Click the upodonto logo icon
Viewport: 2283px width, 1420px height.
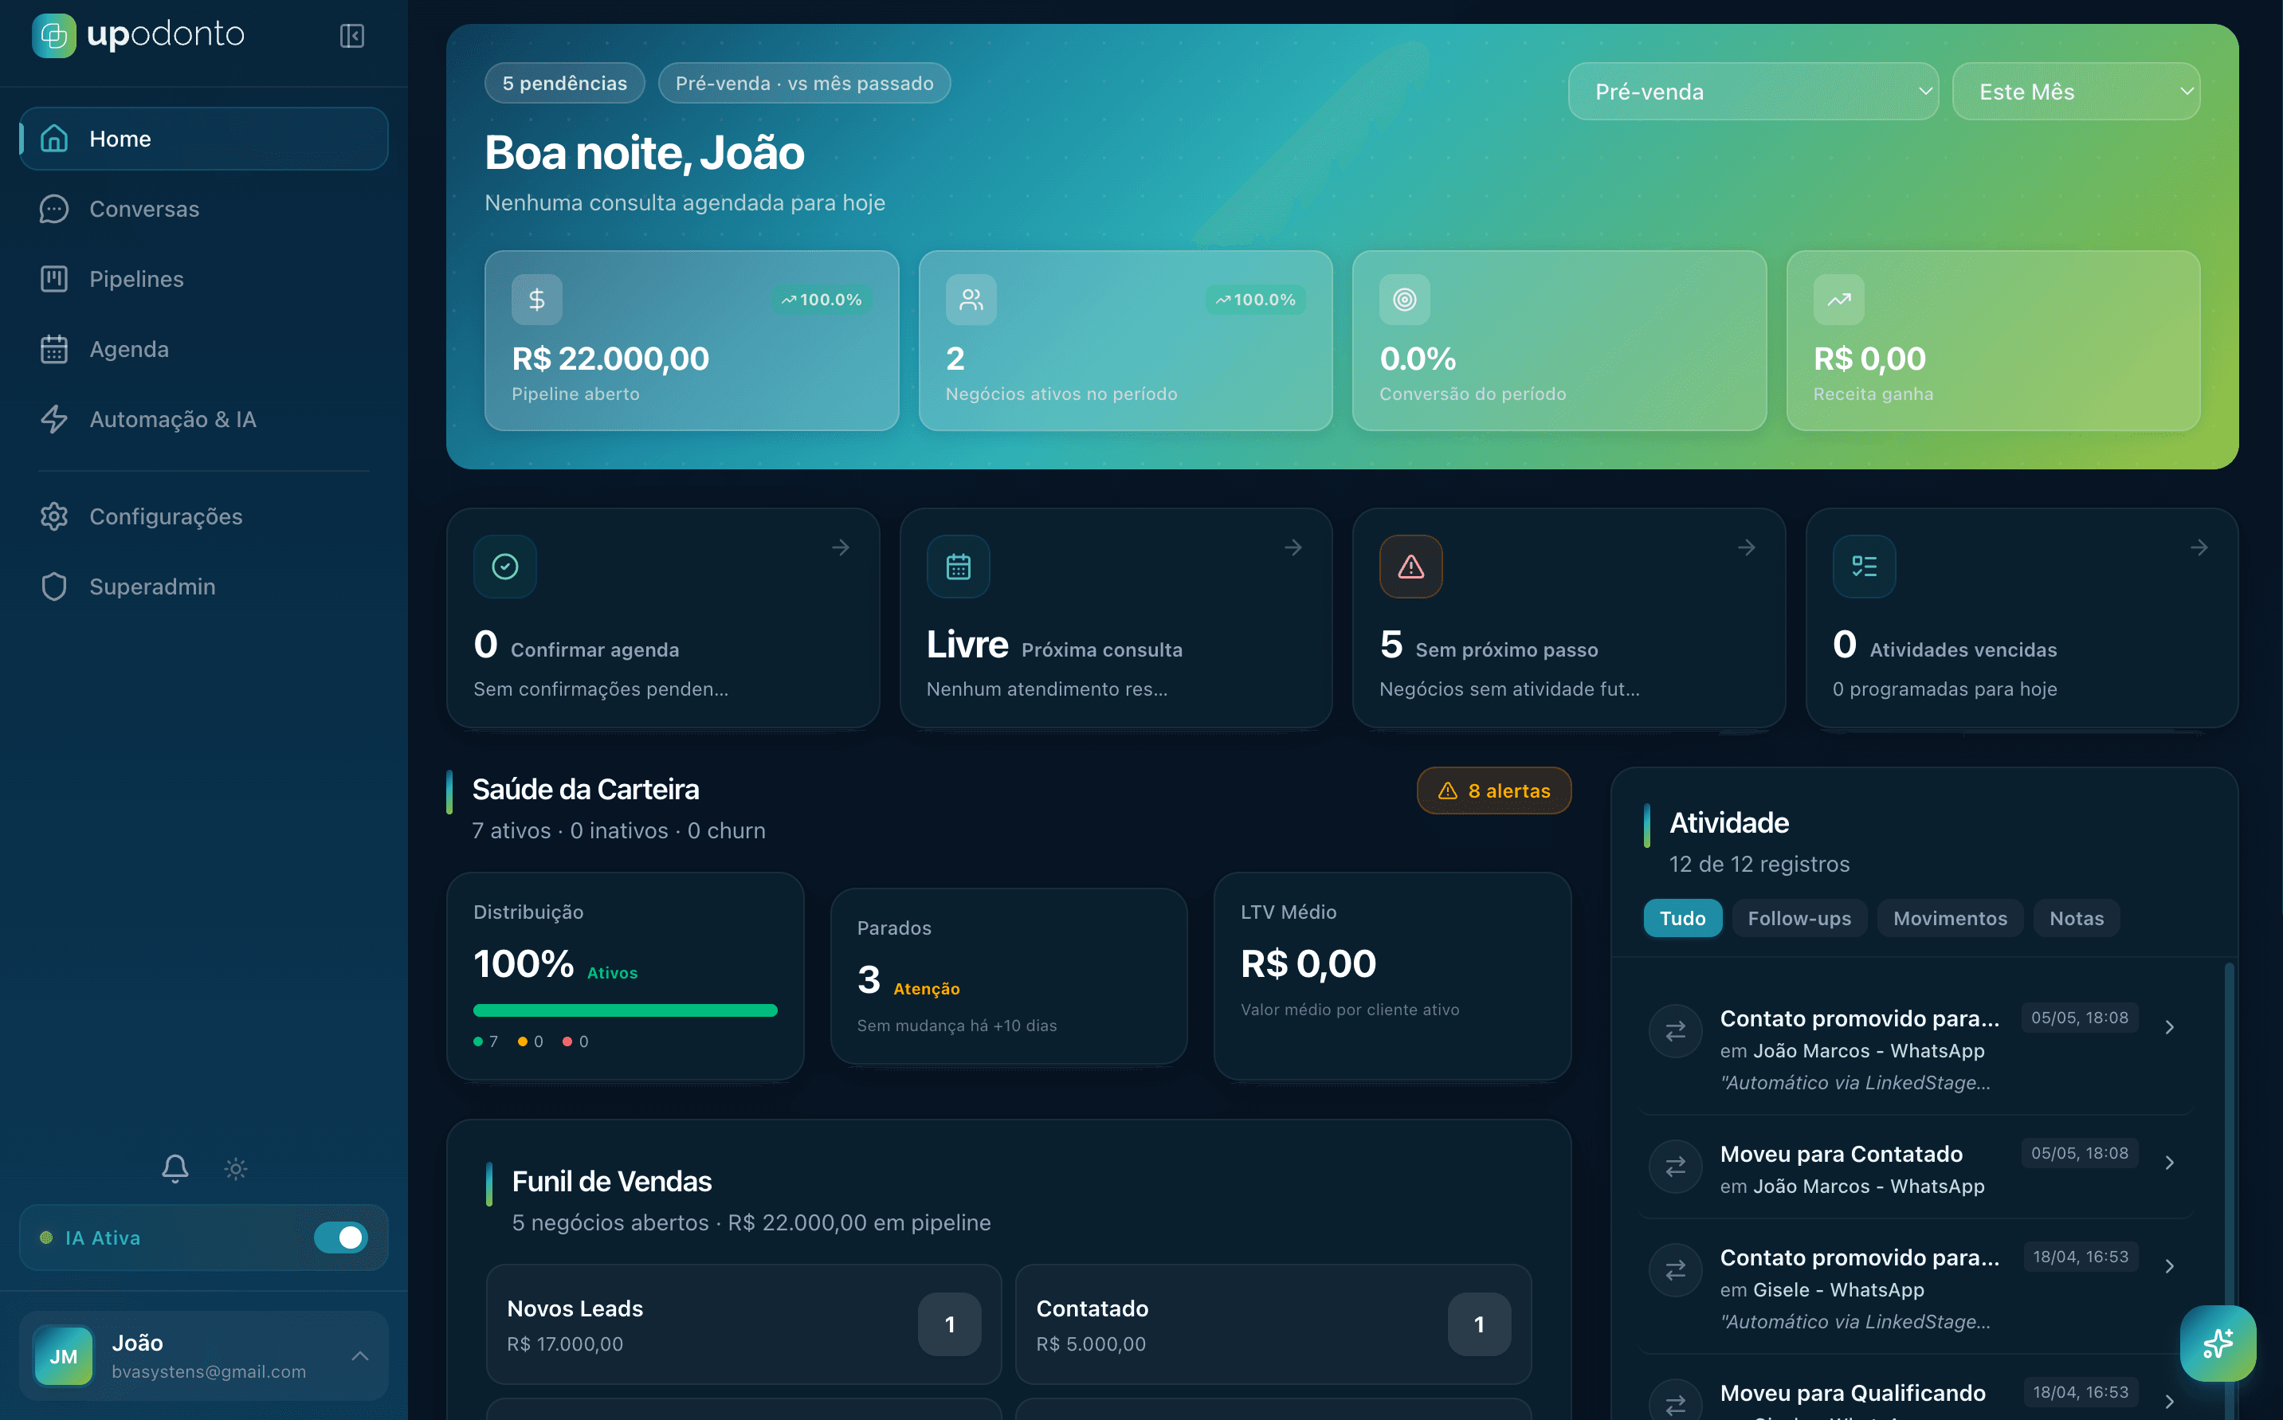pos(53,36)
